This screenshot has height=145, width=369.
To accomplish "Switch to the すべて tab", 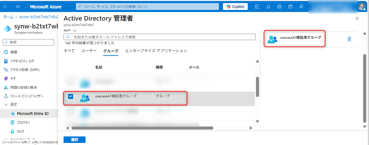I will point(69,51).
